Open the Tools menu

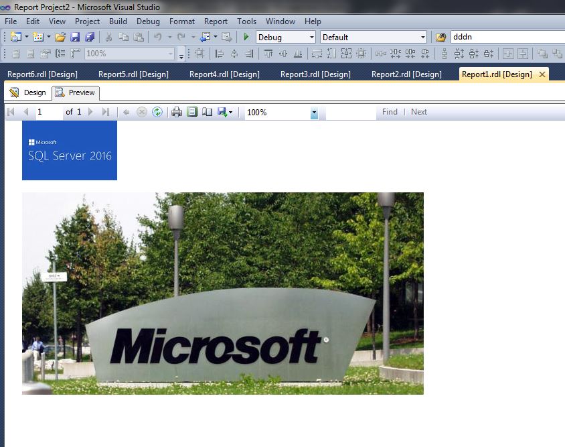[x=247, y=21]
